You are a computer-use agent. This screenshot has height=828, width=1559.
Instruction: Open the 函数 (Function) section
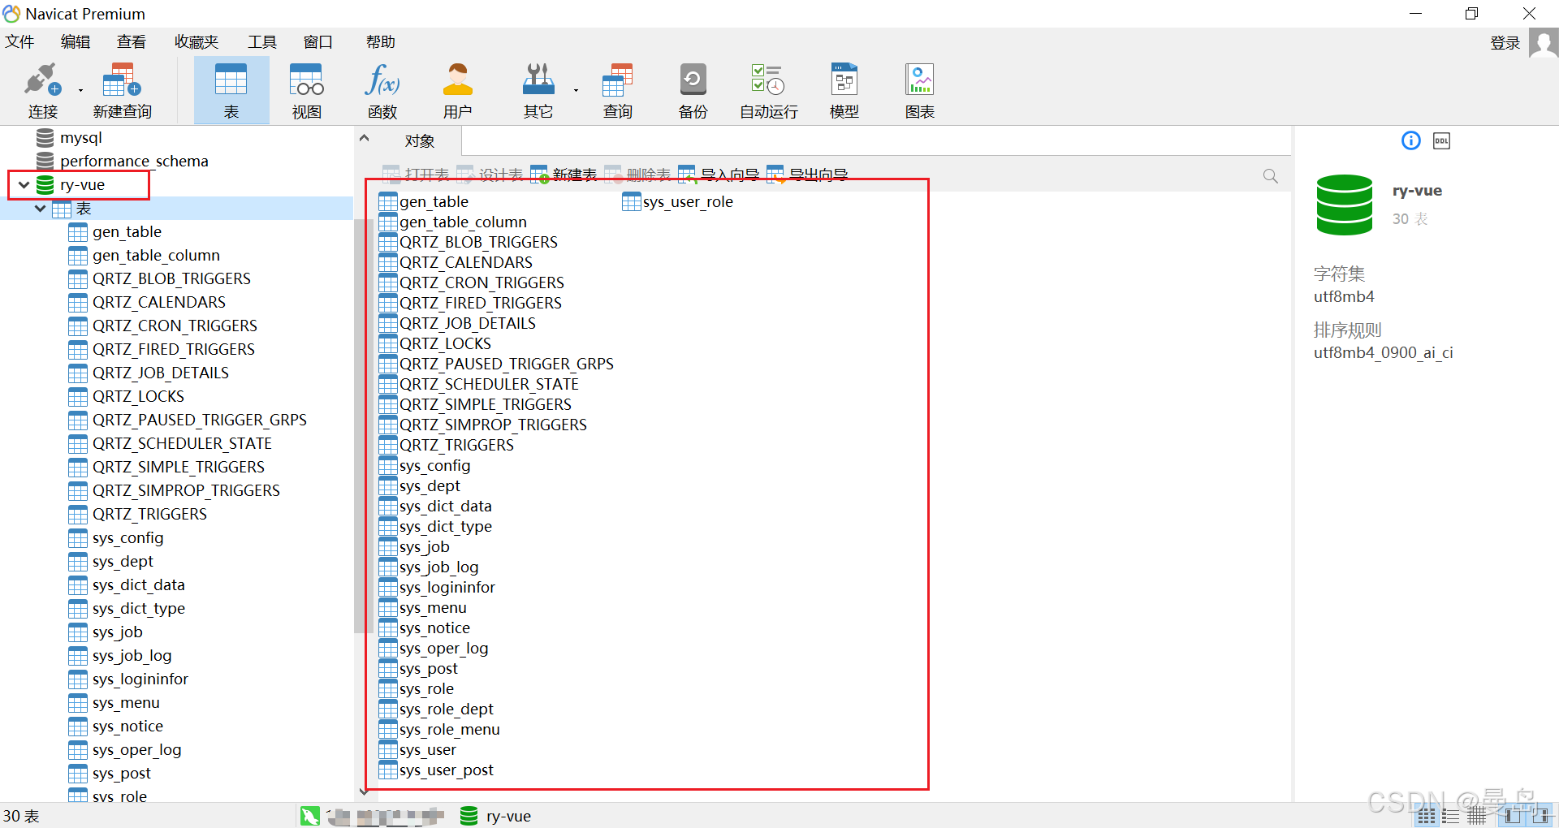pyautogui.click(x=382, y=90)
